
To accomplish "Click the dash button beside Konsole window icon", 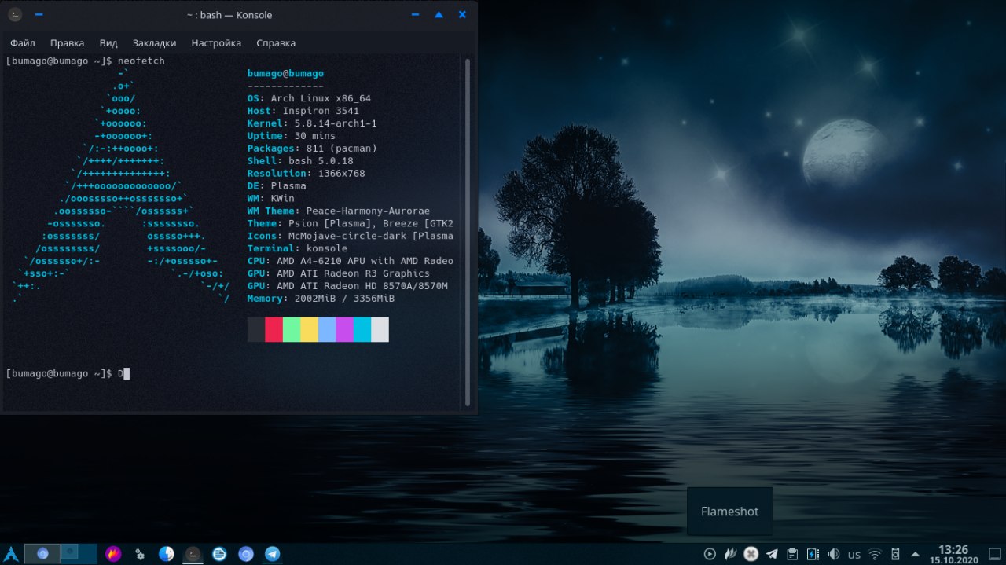I will pyautogui.click(x=39, y=14).
